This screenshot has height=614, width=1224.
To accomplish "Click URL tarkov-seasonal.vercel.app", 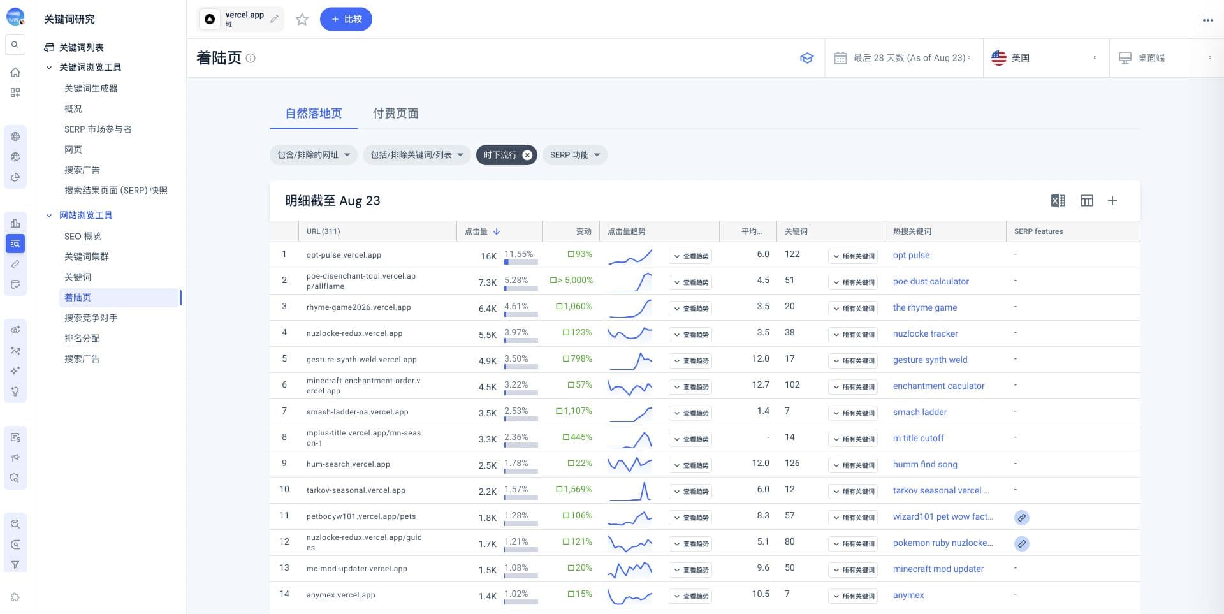I will tap(356, 490).
